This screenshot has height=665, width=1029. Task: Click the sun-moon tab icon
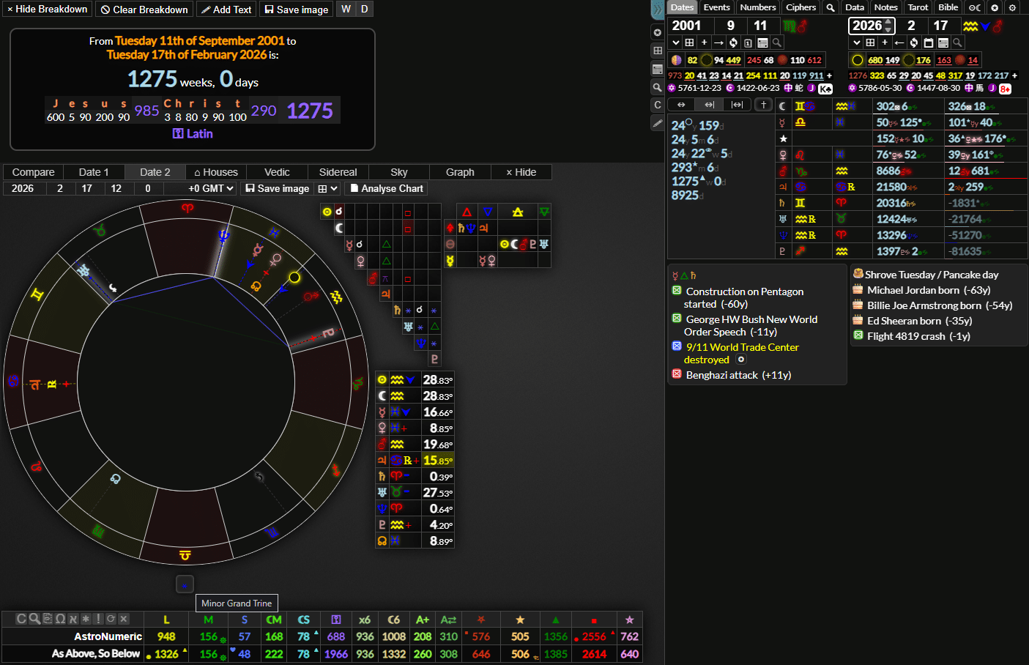[975, 7]
